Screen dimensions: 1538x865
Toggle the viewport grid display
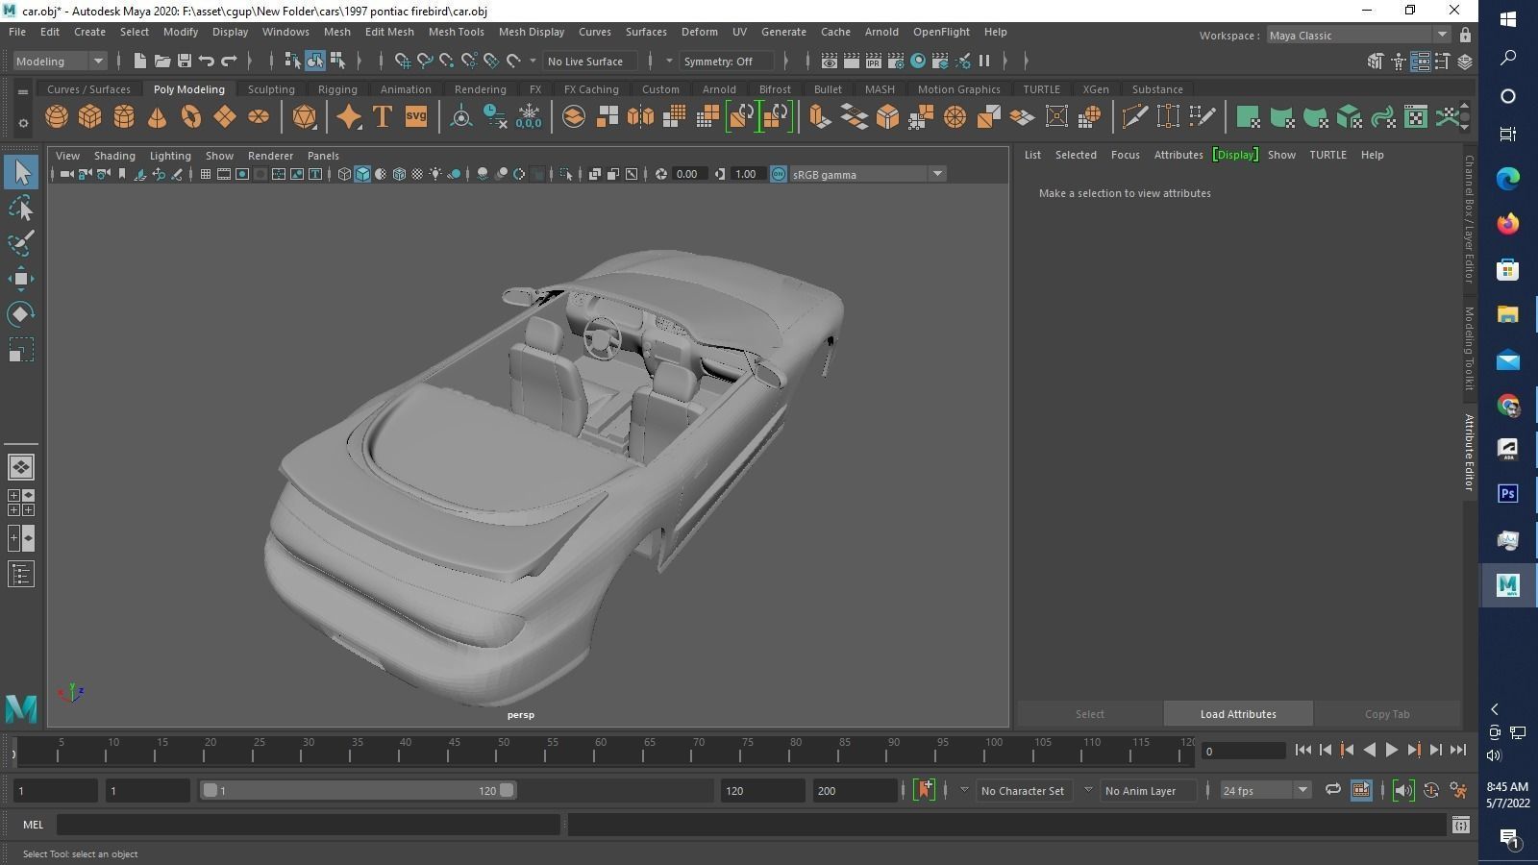coord(205,174)
